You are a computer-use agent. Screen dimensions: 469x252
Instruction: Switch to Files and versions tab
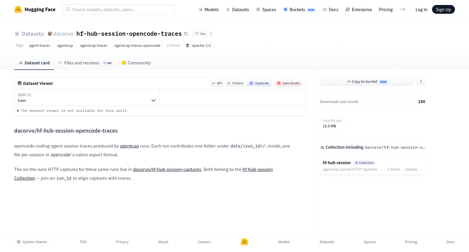86,63
